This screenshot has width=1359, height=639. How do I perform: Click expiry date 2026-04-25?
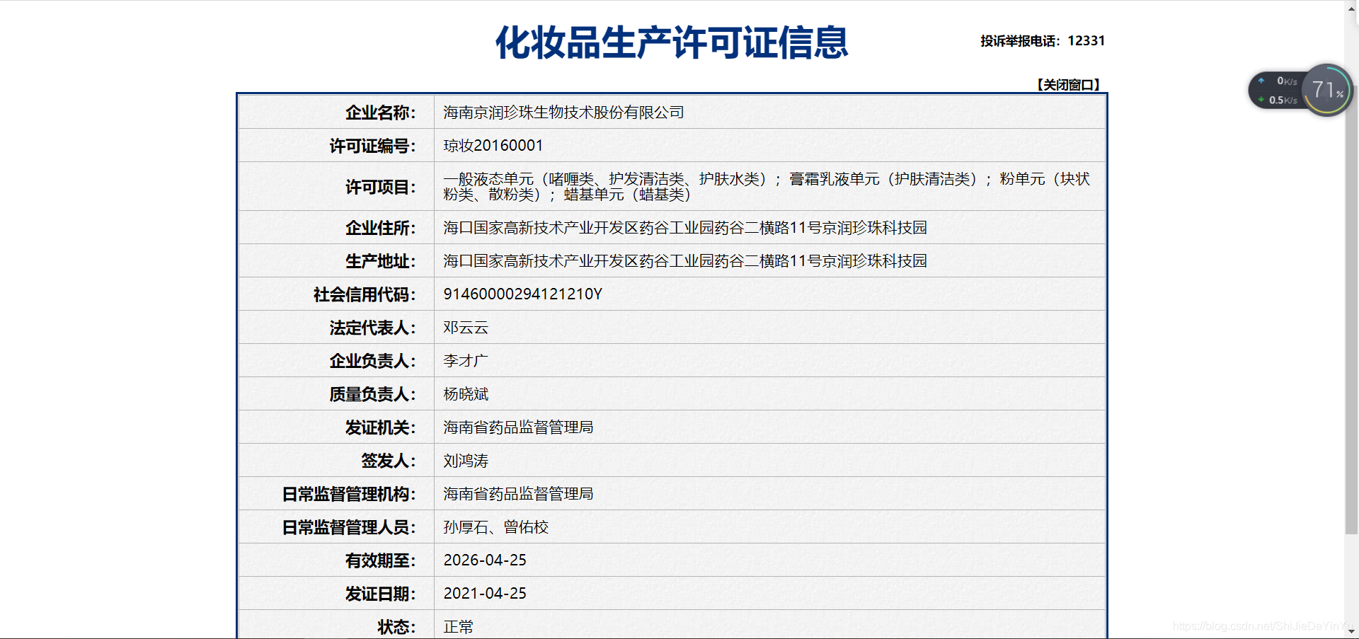(485, 560)
